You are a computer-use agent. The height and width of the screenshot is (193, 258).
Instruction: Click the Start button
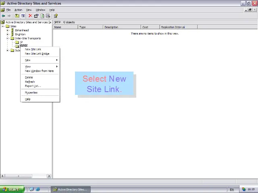click(x=12, y=189)
